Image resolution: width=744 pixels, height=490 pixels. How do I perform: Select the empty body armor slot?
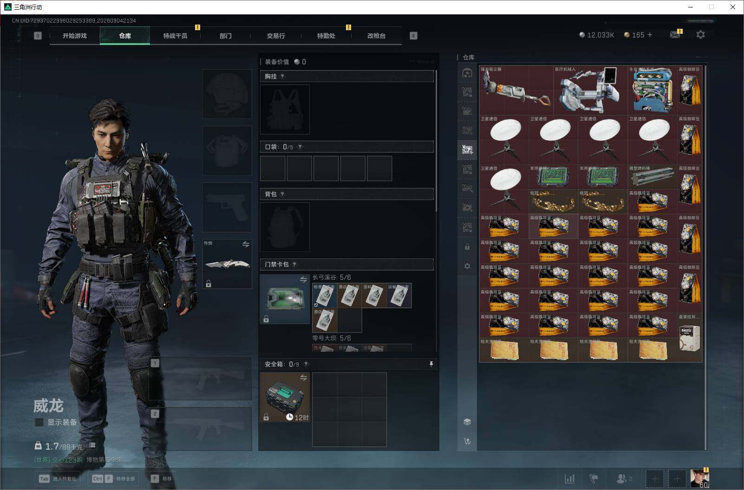(227, 150)
